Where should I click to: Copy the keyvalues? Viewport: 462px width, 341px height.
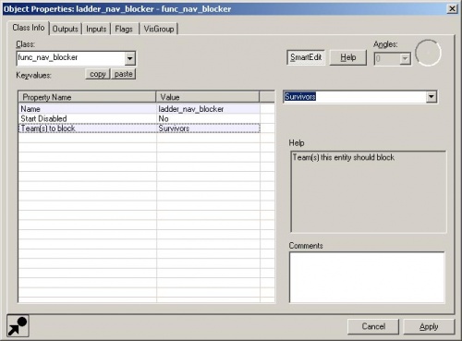(98, 74)
